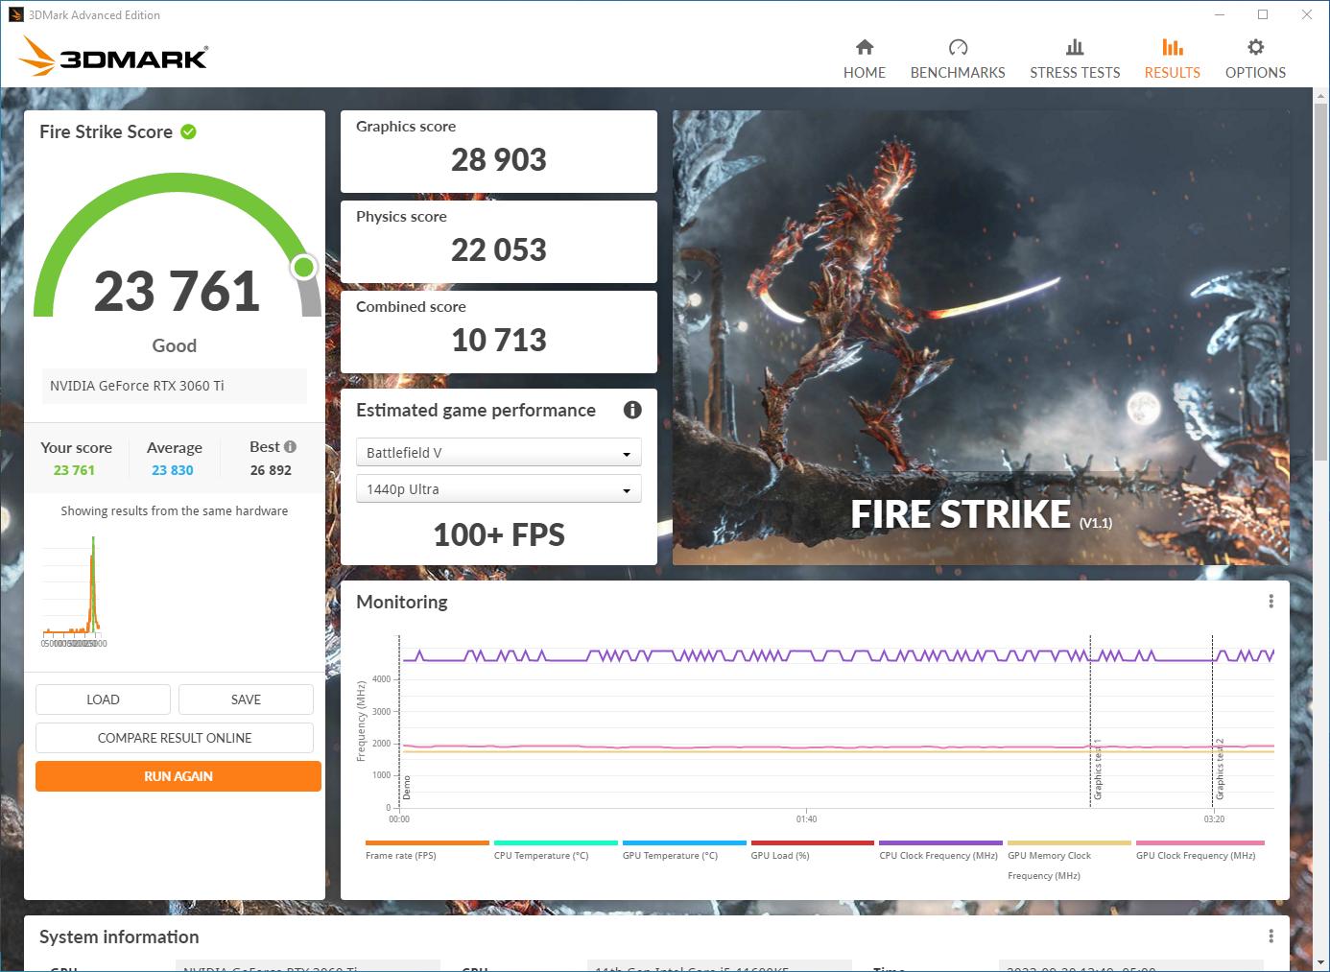Click the Fire Strike score 23 761
Viewport: 1330px width, 972px height.
point(177,291)
